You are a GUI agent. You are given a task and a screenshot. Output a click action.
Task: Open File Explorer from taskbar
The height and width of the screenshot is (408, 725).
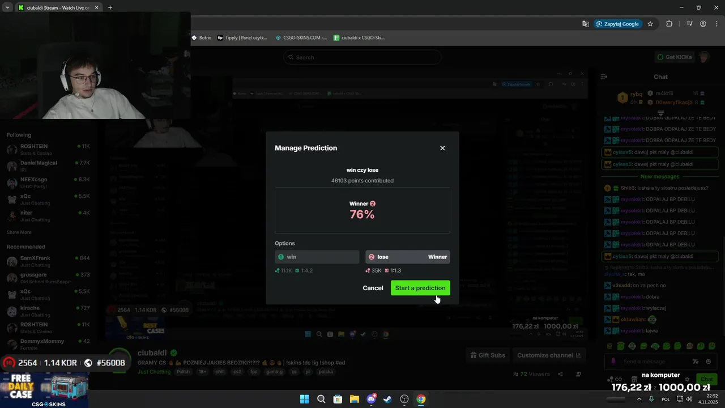(355, 399)
